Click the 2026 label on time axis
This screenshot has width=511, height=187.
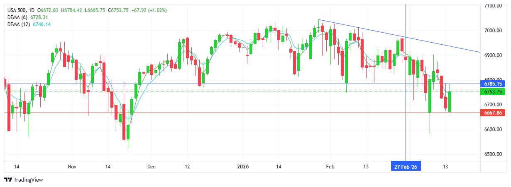[x=243, y=167]
